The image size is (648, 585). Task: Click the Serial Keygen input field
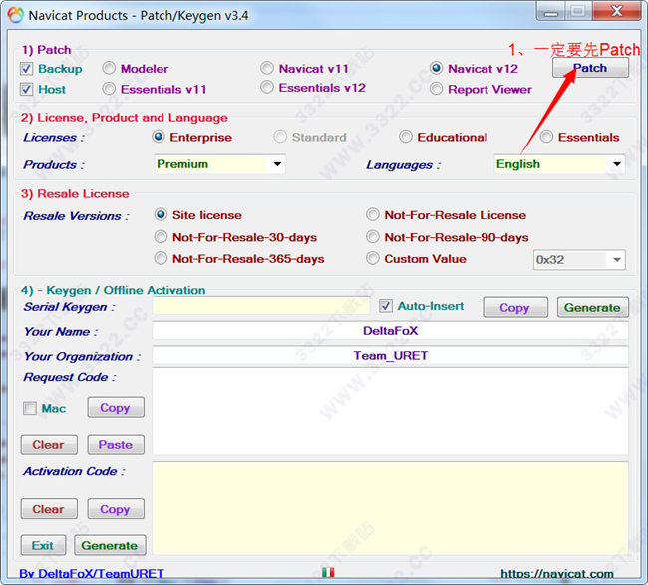260,306
